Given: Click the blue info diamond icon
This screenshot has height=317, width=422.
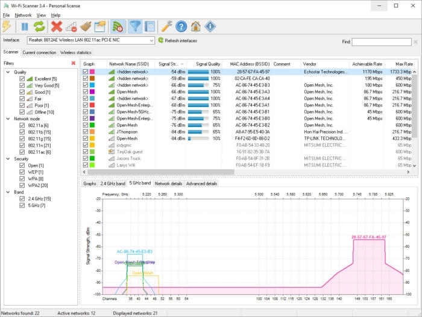Looking at the screenshot, I should coord(210,26).
